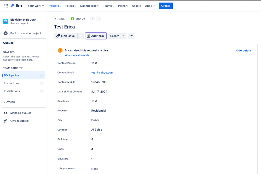
Task: Click the Back to service project arrow icon
Action: tap(5, 33)
